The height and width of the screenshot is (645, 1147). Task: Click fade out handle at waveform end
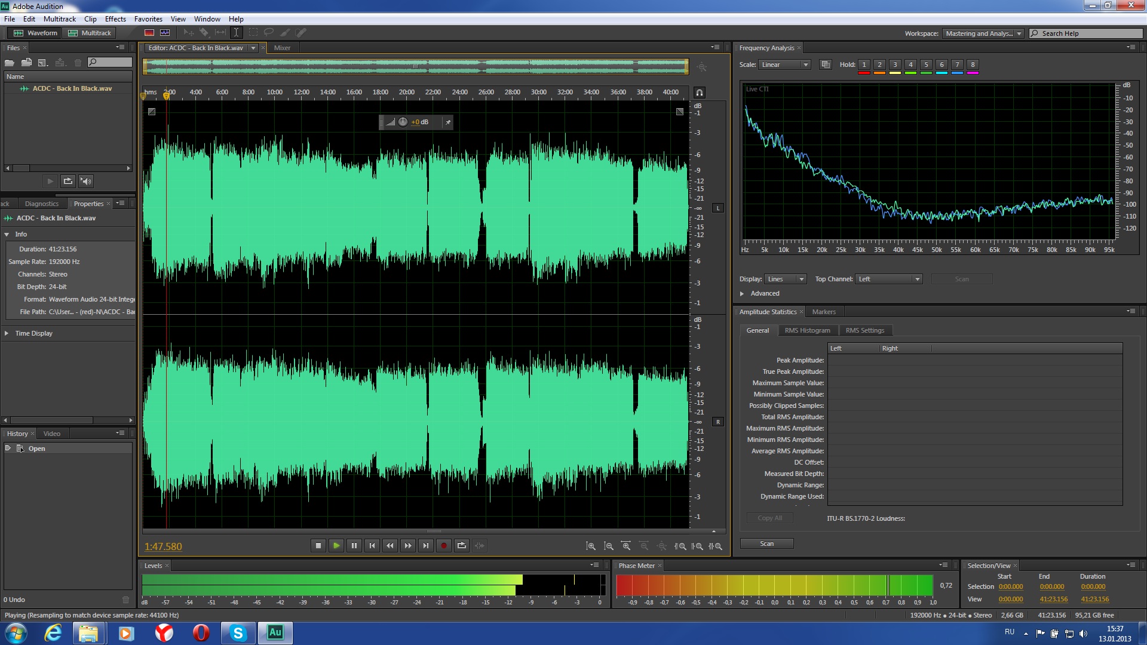680,112
